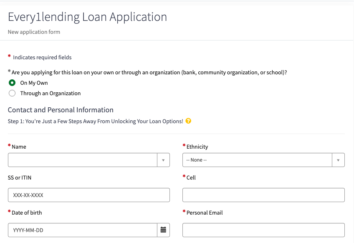Click the Contact and Personal Information section header

point(60,110)
